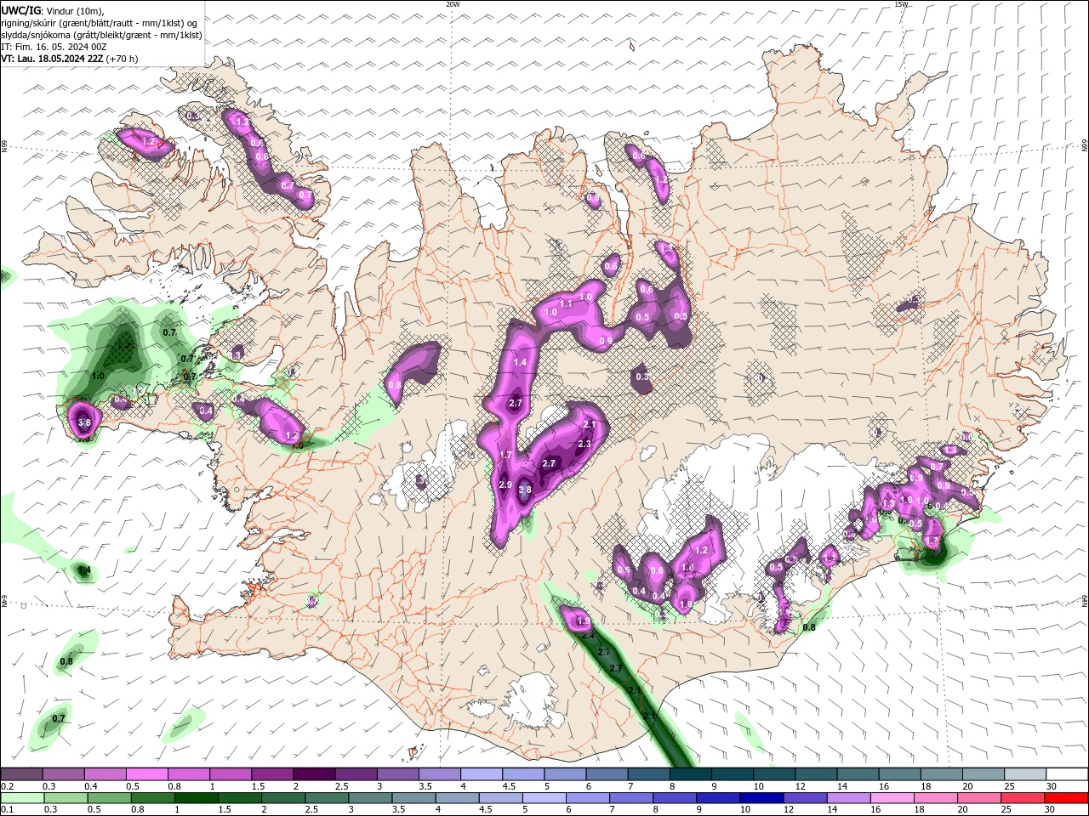Pick the pale periwinkle 5 swatch, lower legend row
The width and height of the screenshot is (1089, 816).
pos(544,798)
